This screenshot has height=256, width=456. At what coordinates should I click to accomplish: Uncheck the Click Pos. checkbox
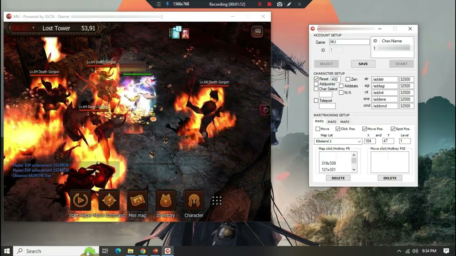coord(337,129)
